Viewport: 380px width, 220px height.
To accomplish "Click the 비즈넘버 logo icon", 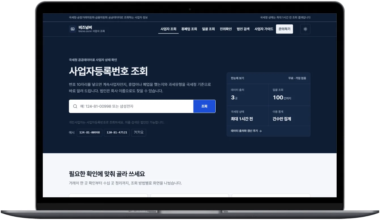I will [x=73, y=29].
